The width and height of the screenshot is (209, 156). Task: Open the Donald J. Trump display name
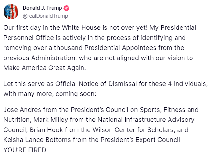[x=43, y=8]
